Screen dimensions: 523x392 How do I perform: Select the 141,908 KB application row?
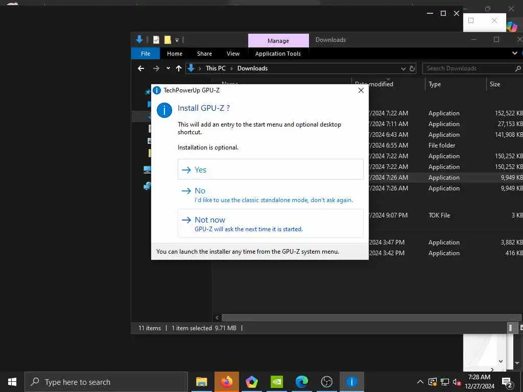click(444, 135)
